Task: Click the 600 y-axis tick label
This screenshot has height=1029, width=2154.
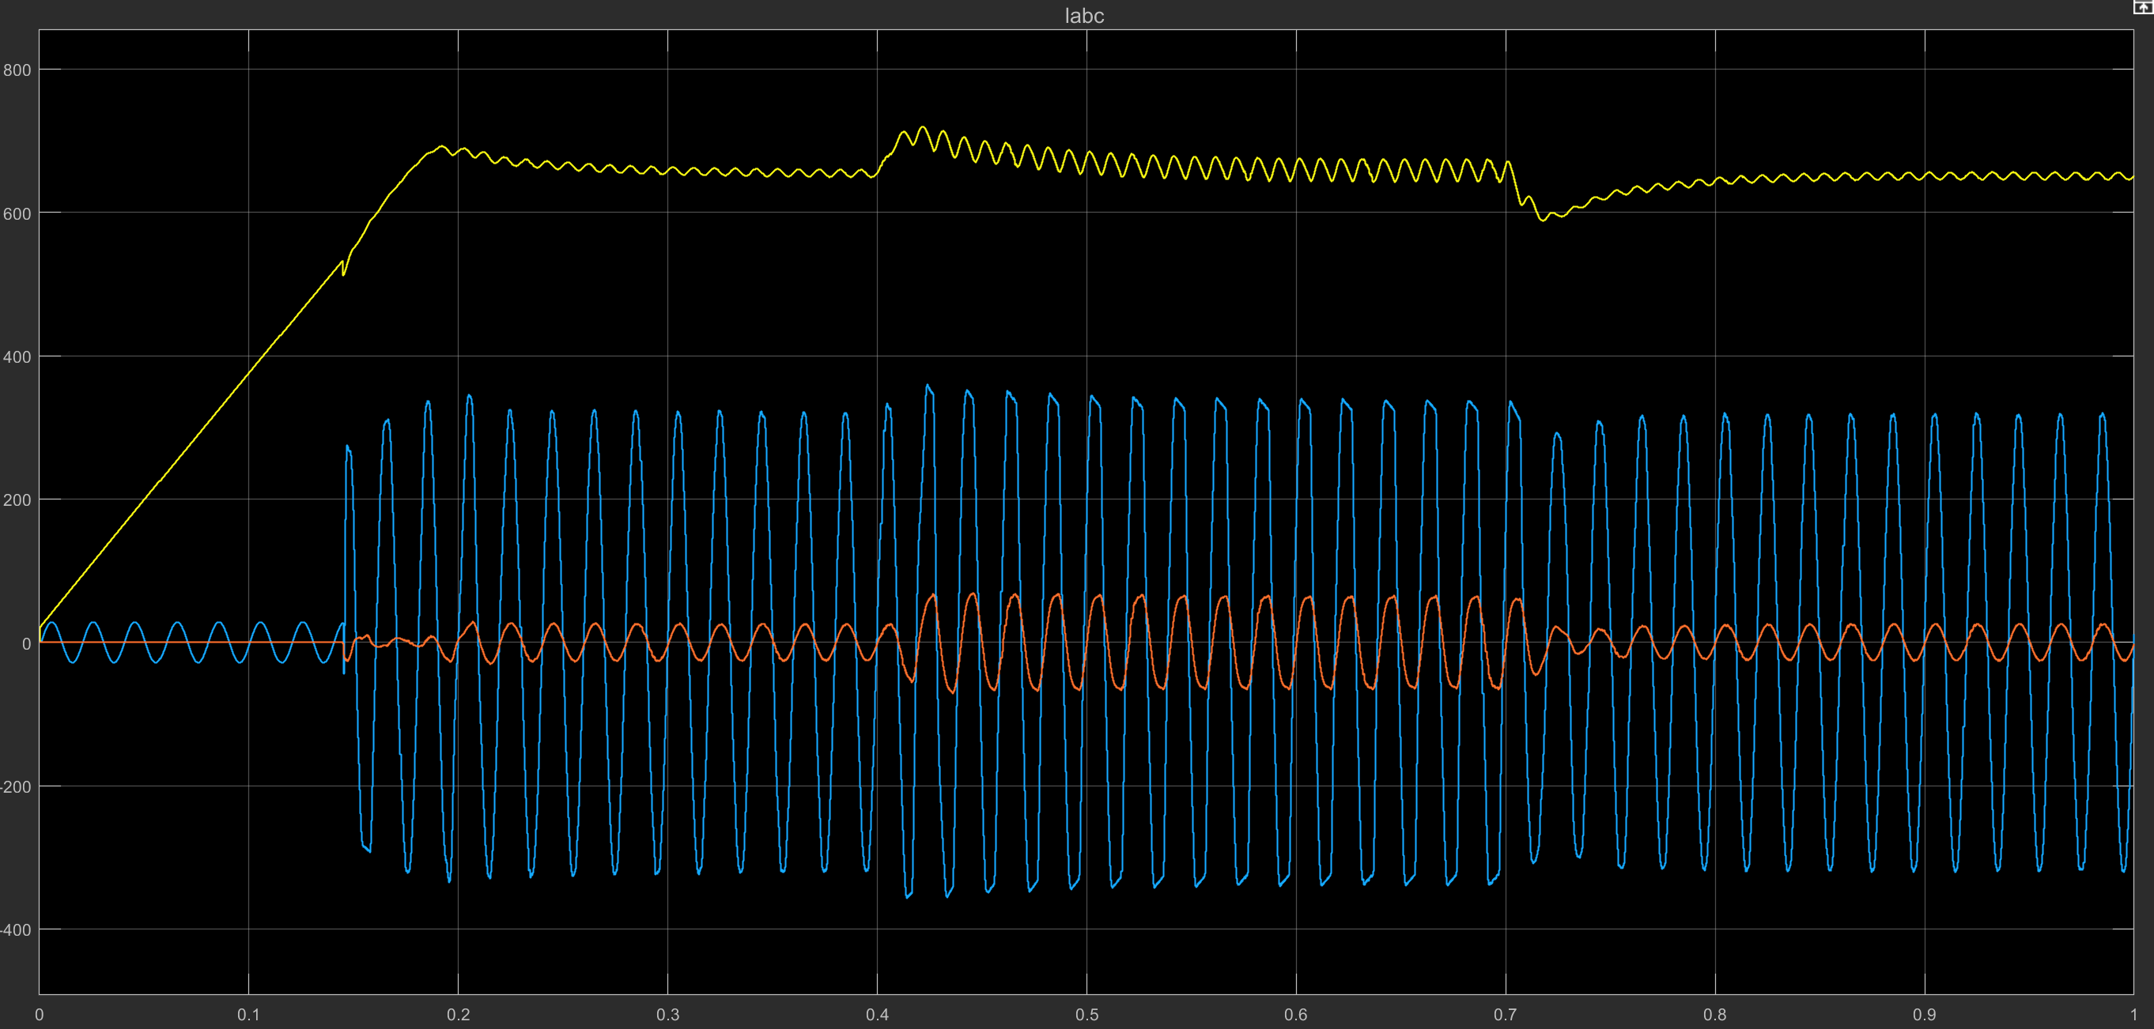Action: (x=17, y=214)
